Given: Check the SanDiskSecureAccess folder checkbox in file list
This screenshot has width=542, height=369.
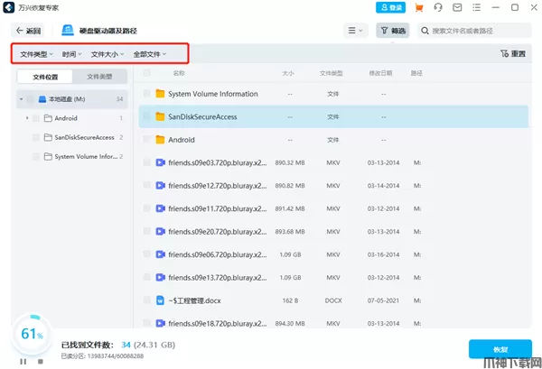Looking at the screenshot, I should click(146, 116).
